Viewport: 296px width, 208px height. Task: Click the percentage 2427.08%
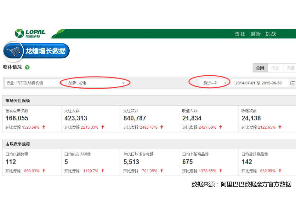pyautogui.click(x=208, y=127)
